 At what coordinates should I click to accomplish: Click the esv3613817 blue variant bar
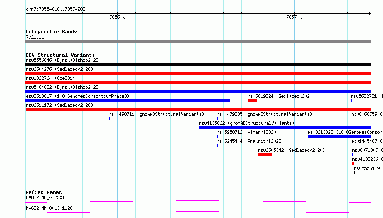(x=128, y=100)
